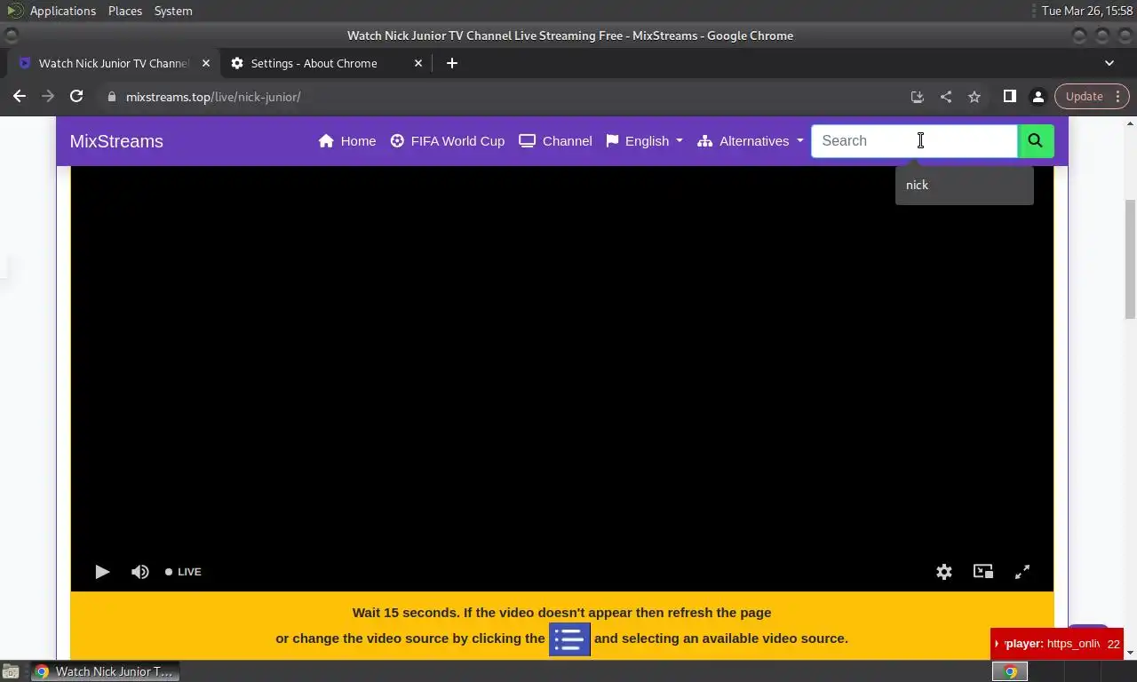Click the blue video source list icon
The image size is (1137, 682).
(569, 638)
